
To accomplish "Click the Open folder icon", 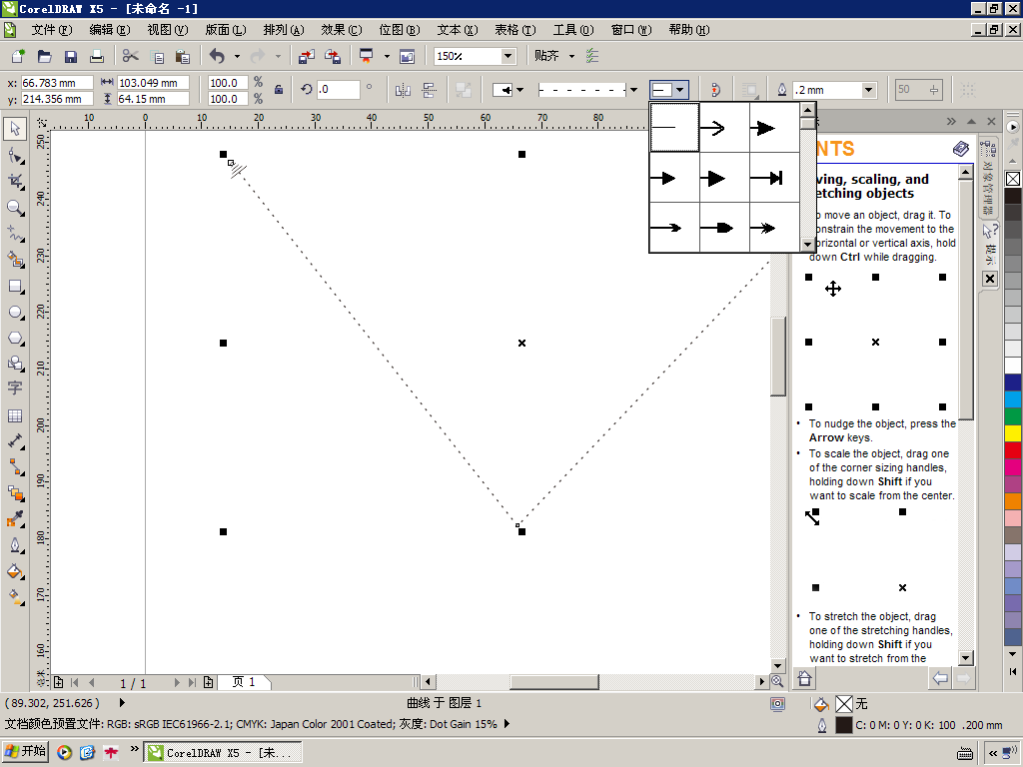I will point(44,56).
